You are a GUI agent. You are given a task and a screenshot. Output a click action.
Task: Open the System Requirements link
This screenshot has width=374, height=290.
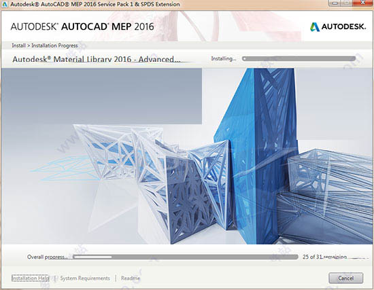[85, 278]
